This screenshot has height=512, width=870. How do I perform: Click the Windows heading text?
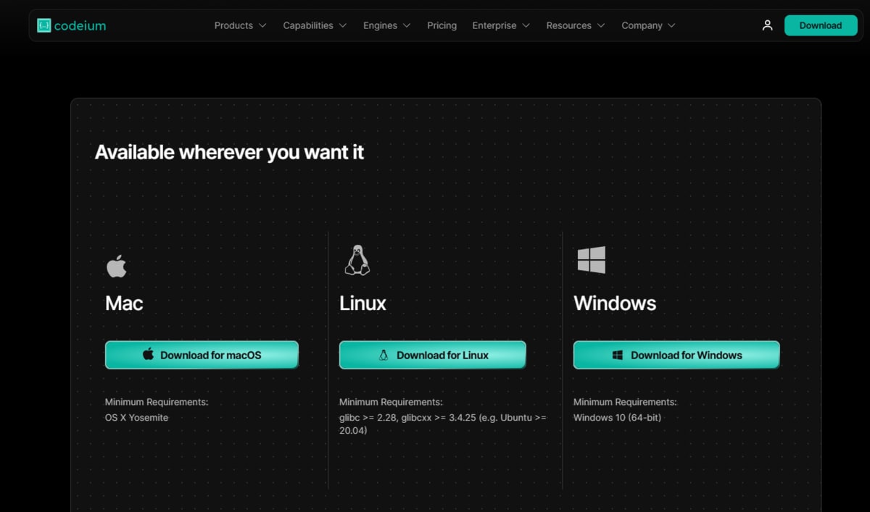click(x=615, y=303)
